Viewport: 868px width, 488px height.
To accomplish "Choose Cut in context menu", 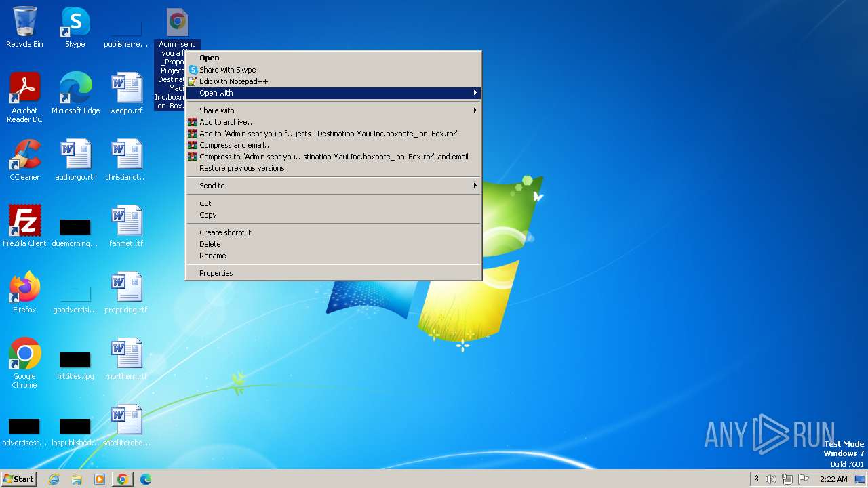I will point(334,203).
